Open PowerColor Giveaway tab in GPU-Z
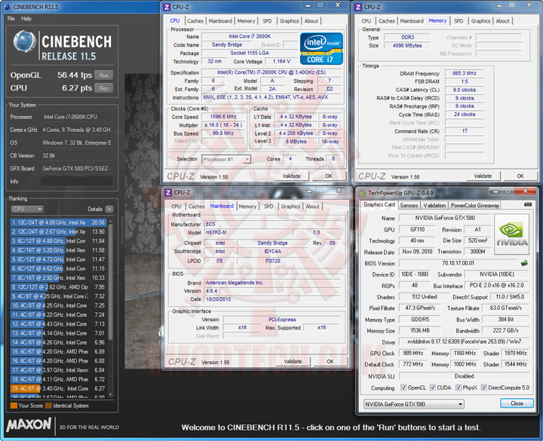Viewport: 543px width, 441px height. 475,205
